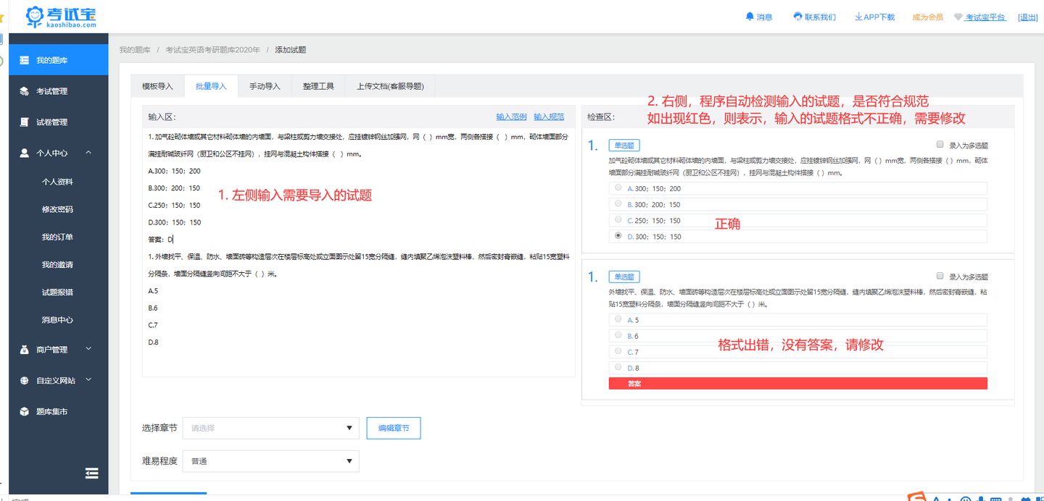The image size is (1044, 501).
Task: Collapse the sidebar using the bottom icon
Action: pos(91,473)
